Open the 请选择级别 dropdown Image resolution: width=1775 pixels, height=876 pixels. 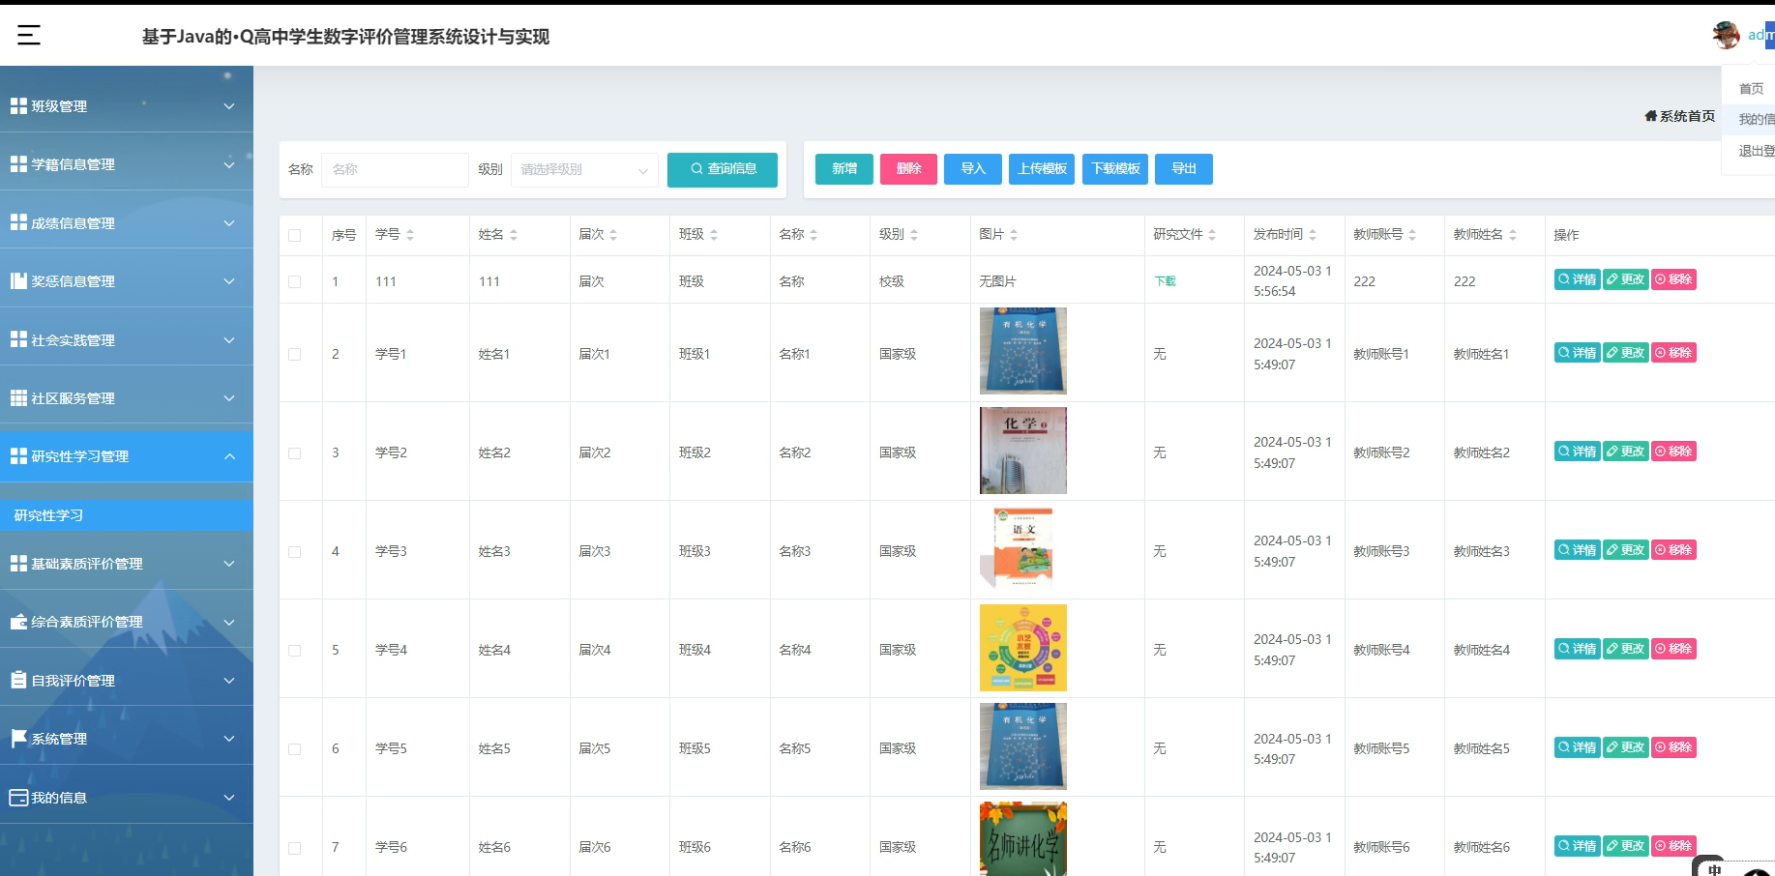tap(583, 169)
